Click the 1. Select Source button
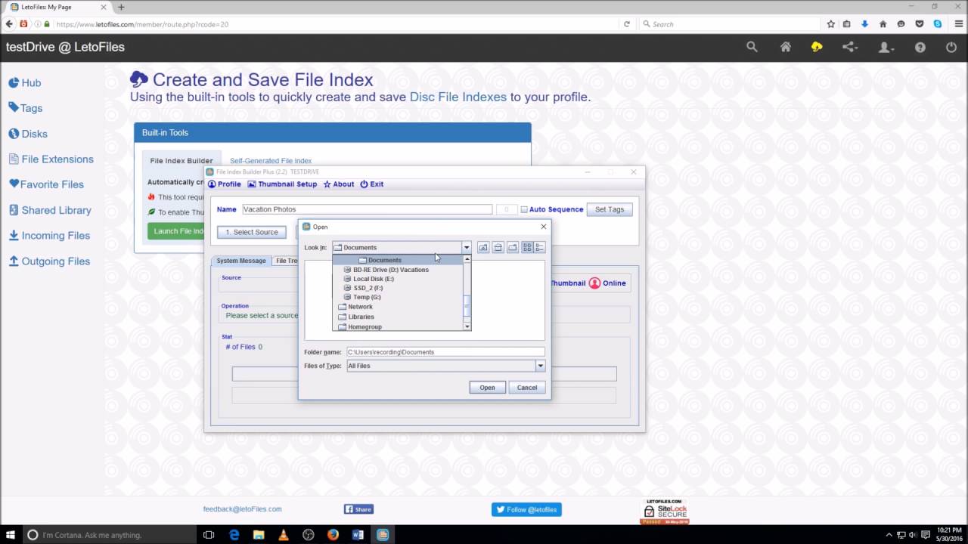The image size is (968, 544). pos(252,232)
